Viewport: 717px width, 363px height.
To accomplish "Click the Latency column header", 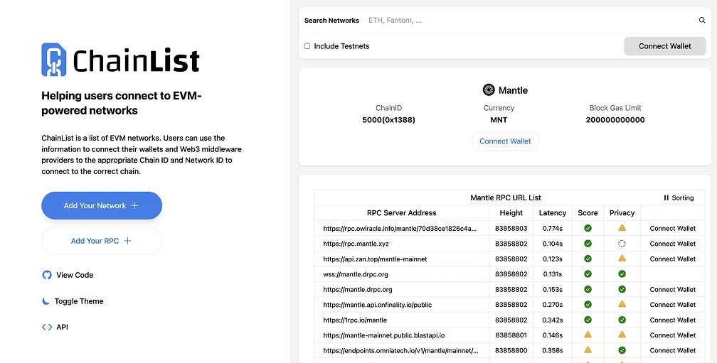I will [x=553, y=213].
